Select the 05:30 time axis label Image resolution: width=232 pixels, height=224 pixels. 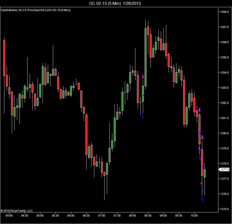(55, 216)
